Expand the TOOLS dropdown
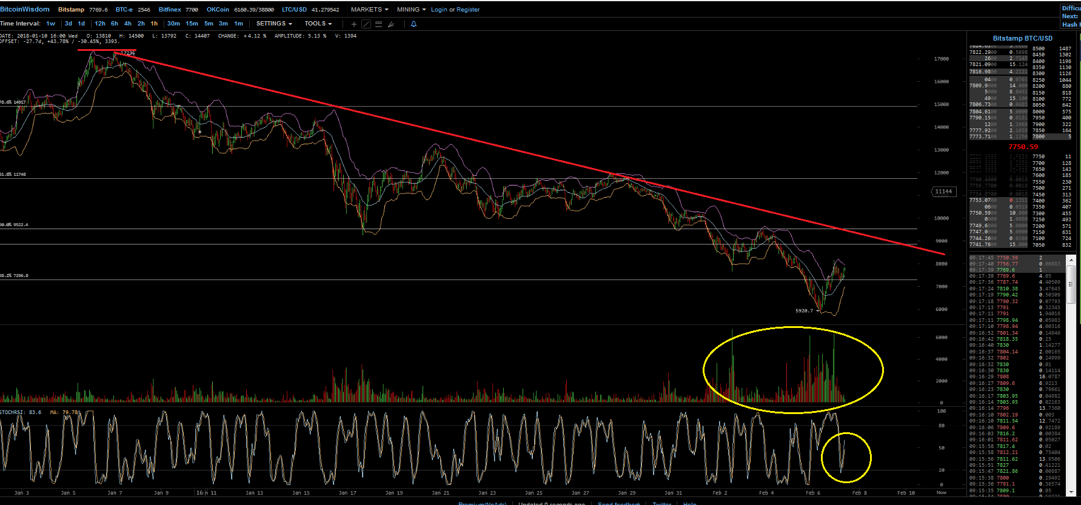Image resolution: width=1081 pixels, height=505 pixels. pos(318,24)
